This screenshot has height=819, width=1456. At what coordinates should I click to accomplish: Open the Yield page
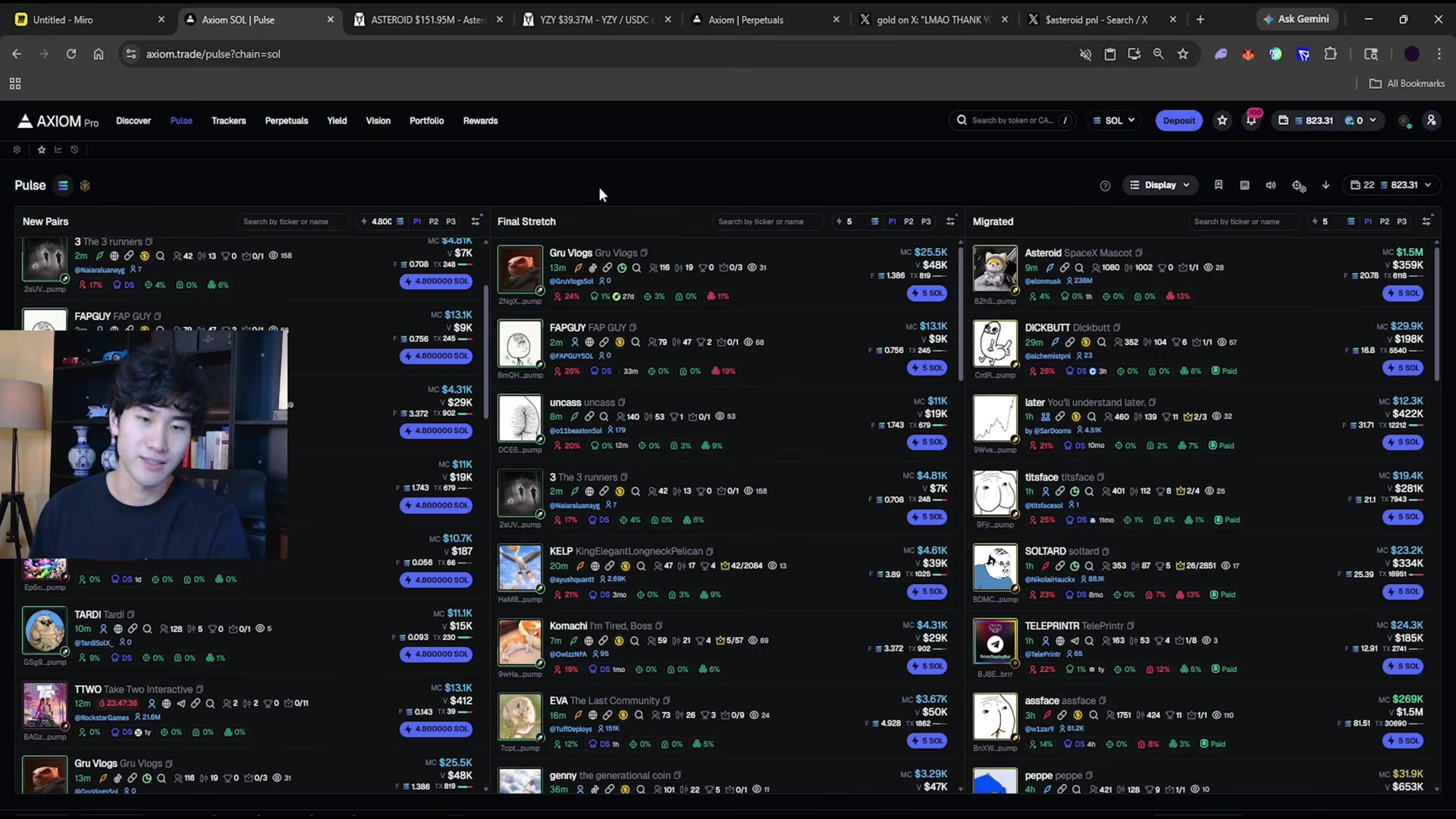click(337, 121)
